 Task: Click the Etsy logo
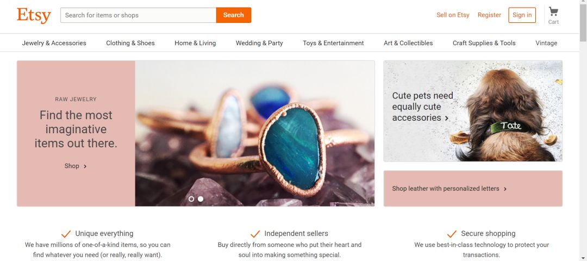click(x=34, y=15)
